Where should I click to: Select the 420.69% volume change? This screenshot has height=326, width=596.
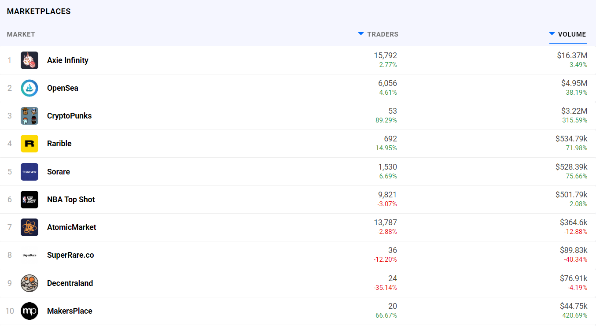pos(575,315)
